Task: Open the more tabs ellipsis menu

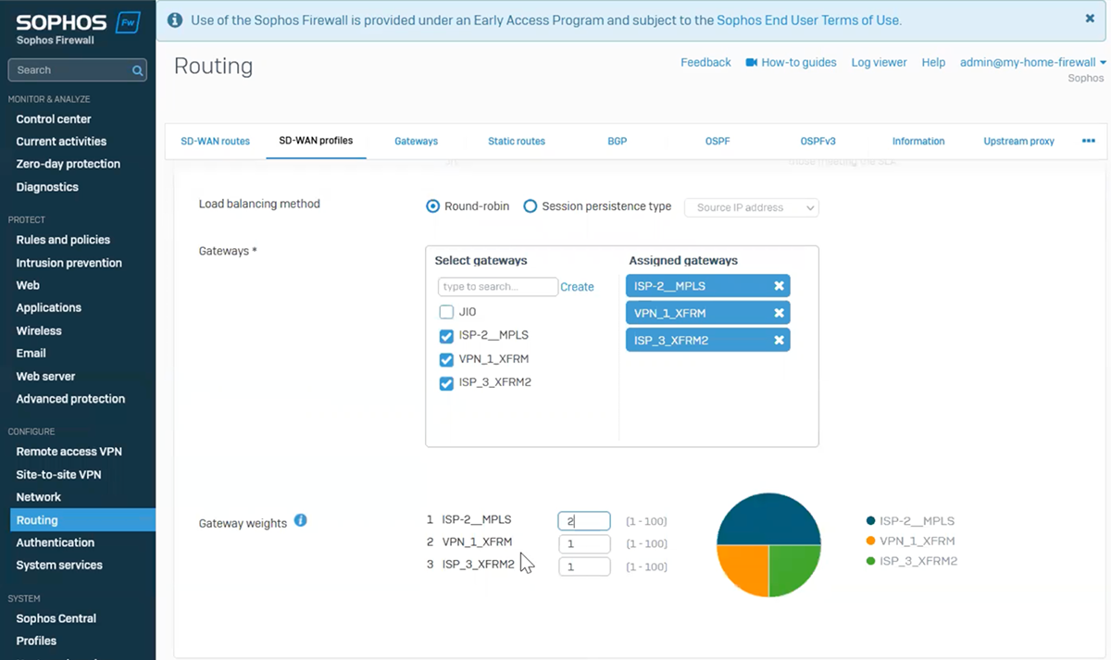Action: (1089, 141)
